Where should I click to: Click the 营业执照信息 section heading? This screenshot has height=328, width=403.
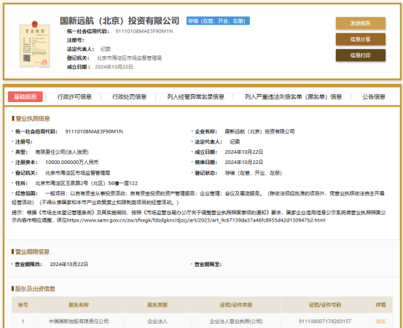tap(33, 119)
